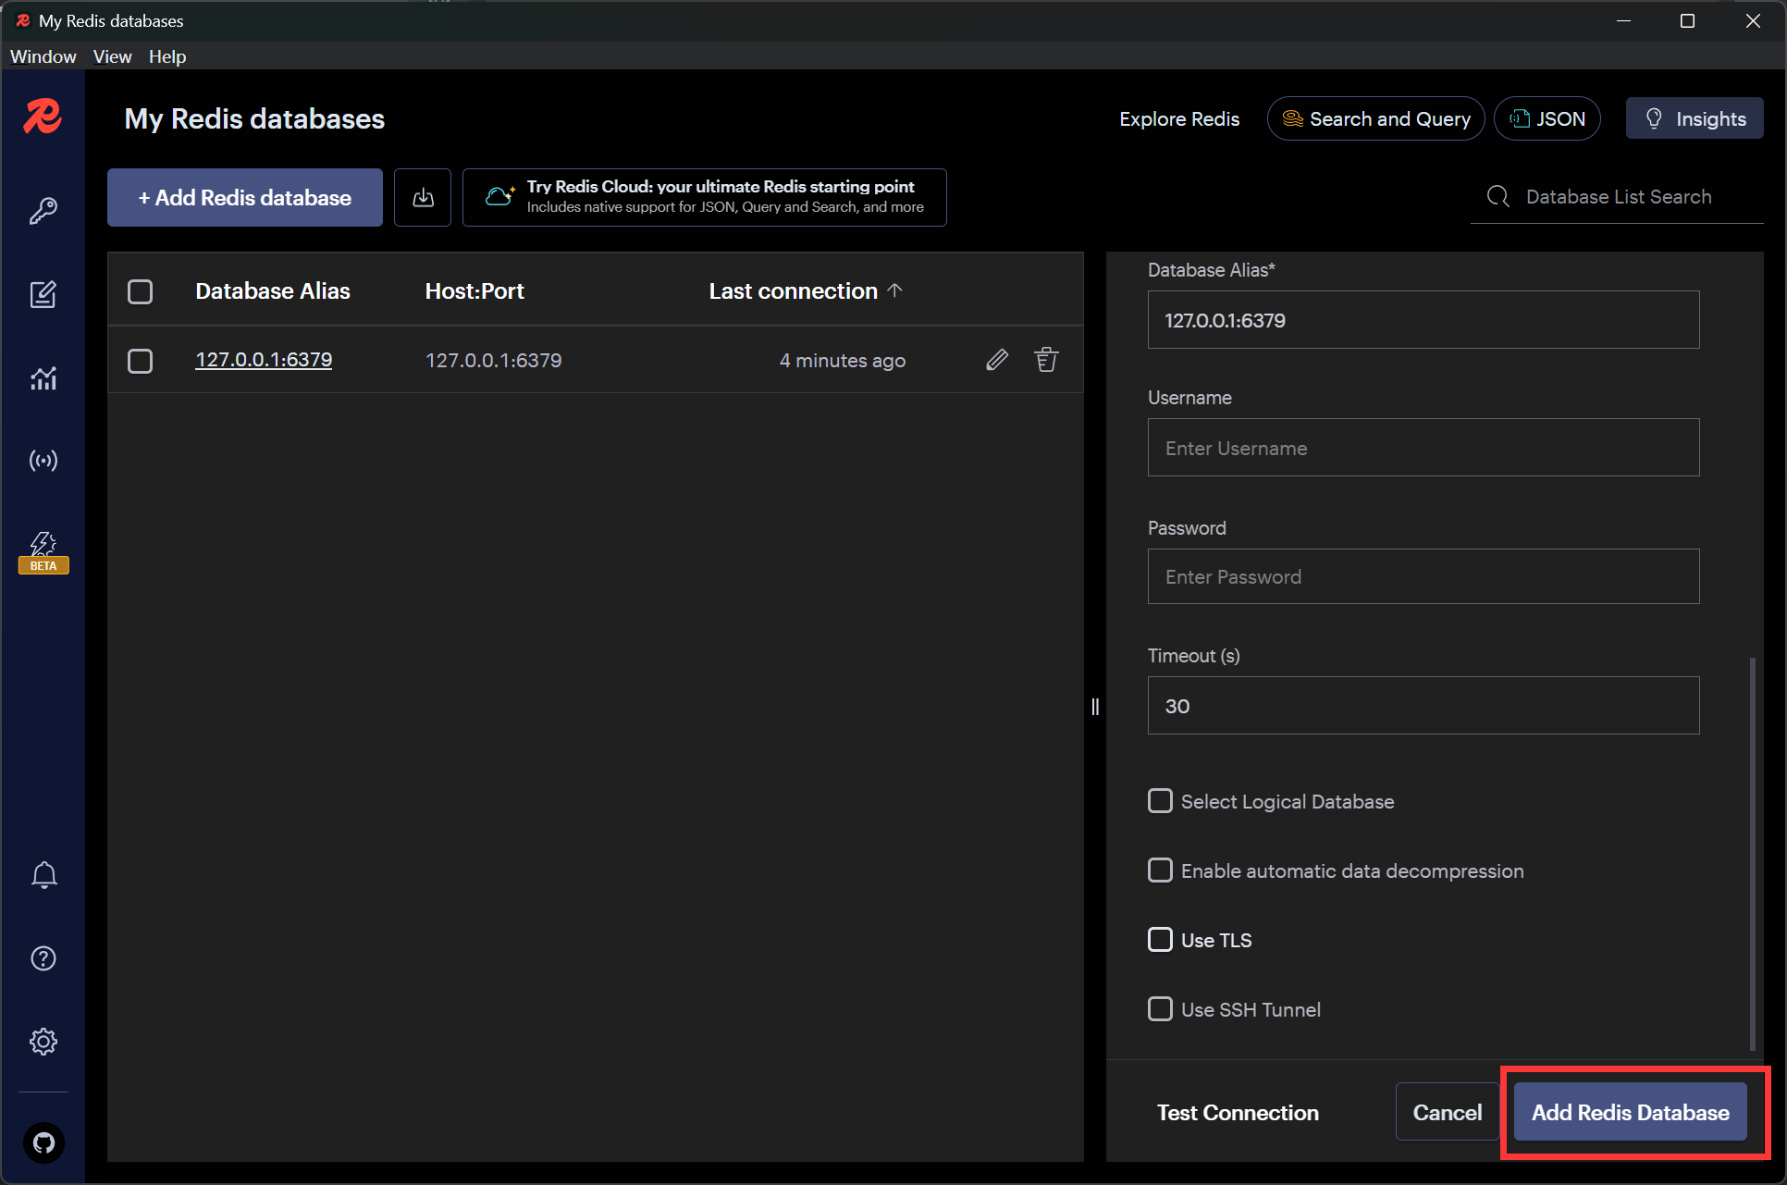This screenshot has height=1185, width=1787.
Task: Focus the Username input field
Action: (1423, 448)
